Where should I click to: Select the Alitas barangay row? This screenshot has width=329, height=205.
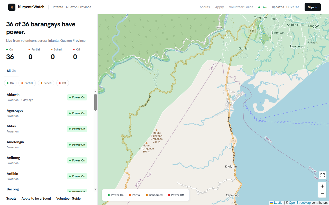coord(47,129)
